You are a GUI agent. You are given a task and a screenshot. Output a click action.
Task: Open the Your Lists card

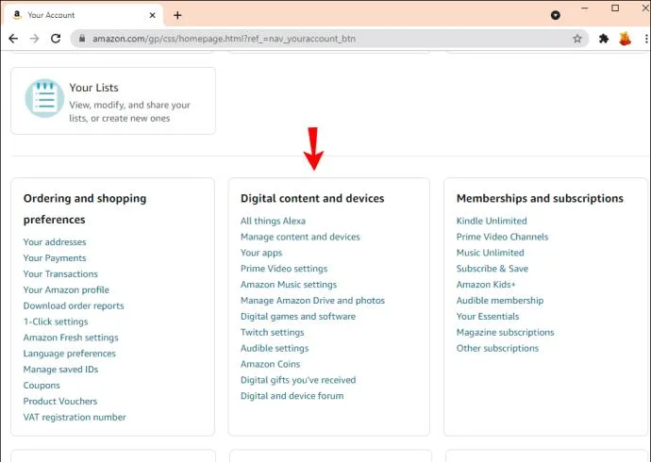(x=113, y=101)
